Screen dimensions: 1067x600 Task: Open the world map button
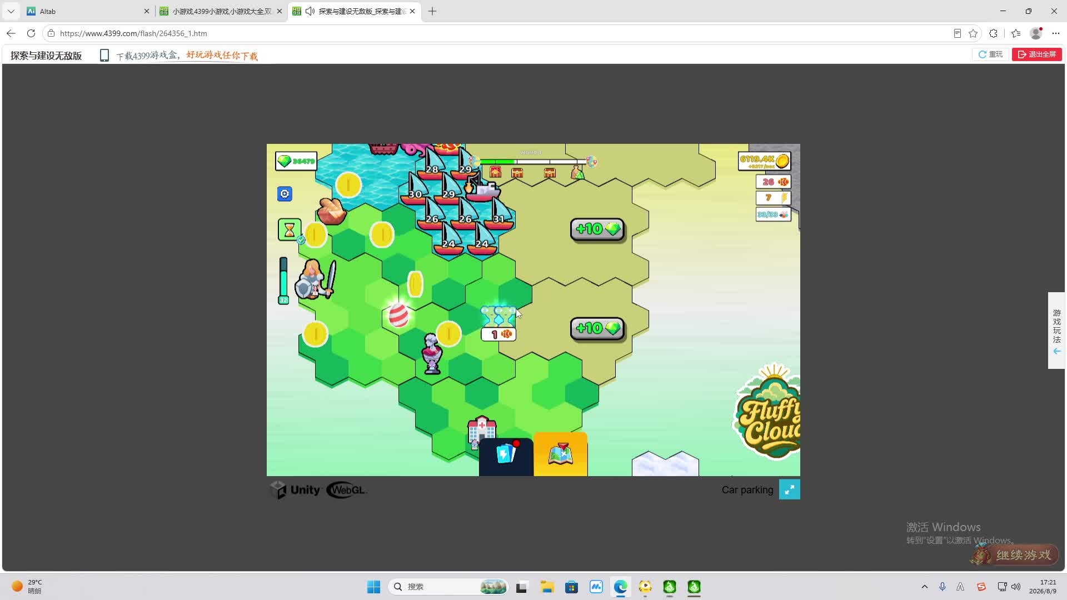coord(561,455)
